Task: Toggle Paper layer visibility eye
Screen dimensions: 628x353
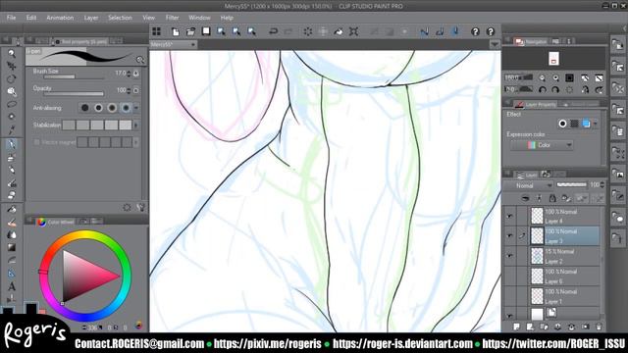Action: [x=509, y=316]
